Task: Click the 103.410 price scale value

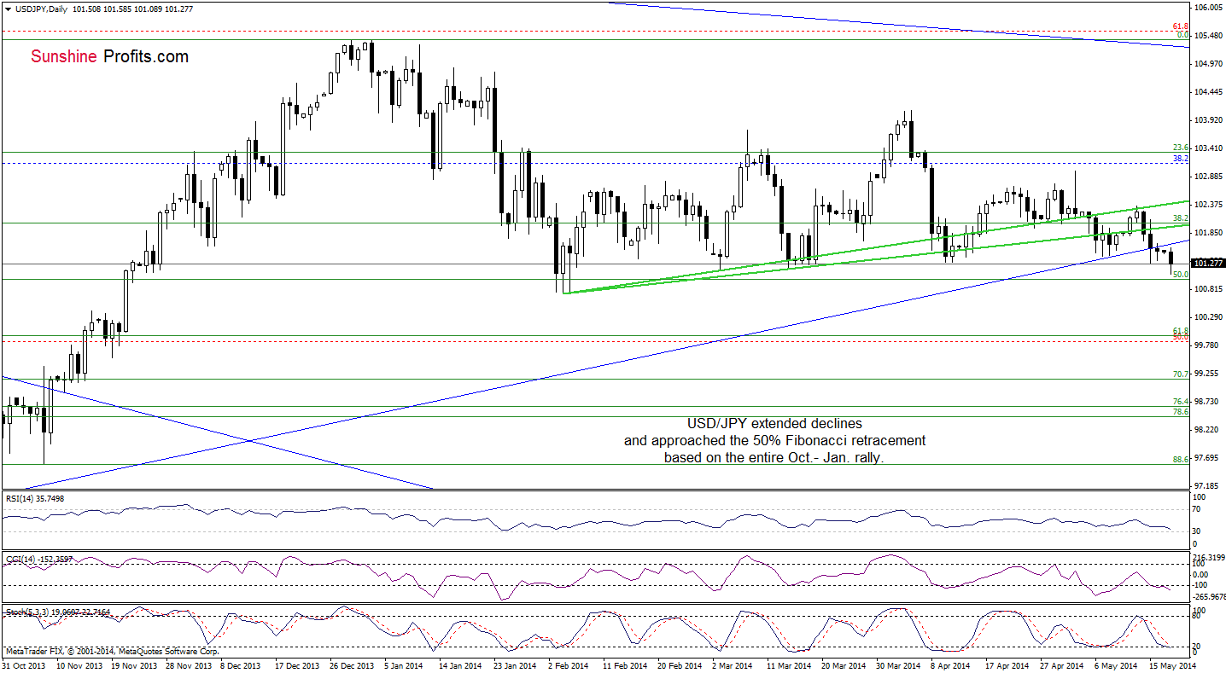Action: [1209, 148]
